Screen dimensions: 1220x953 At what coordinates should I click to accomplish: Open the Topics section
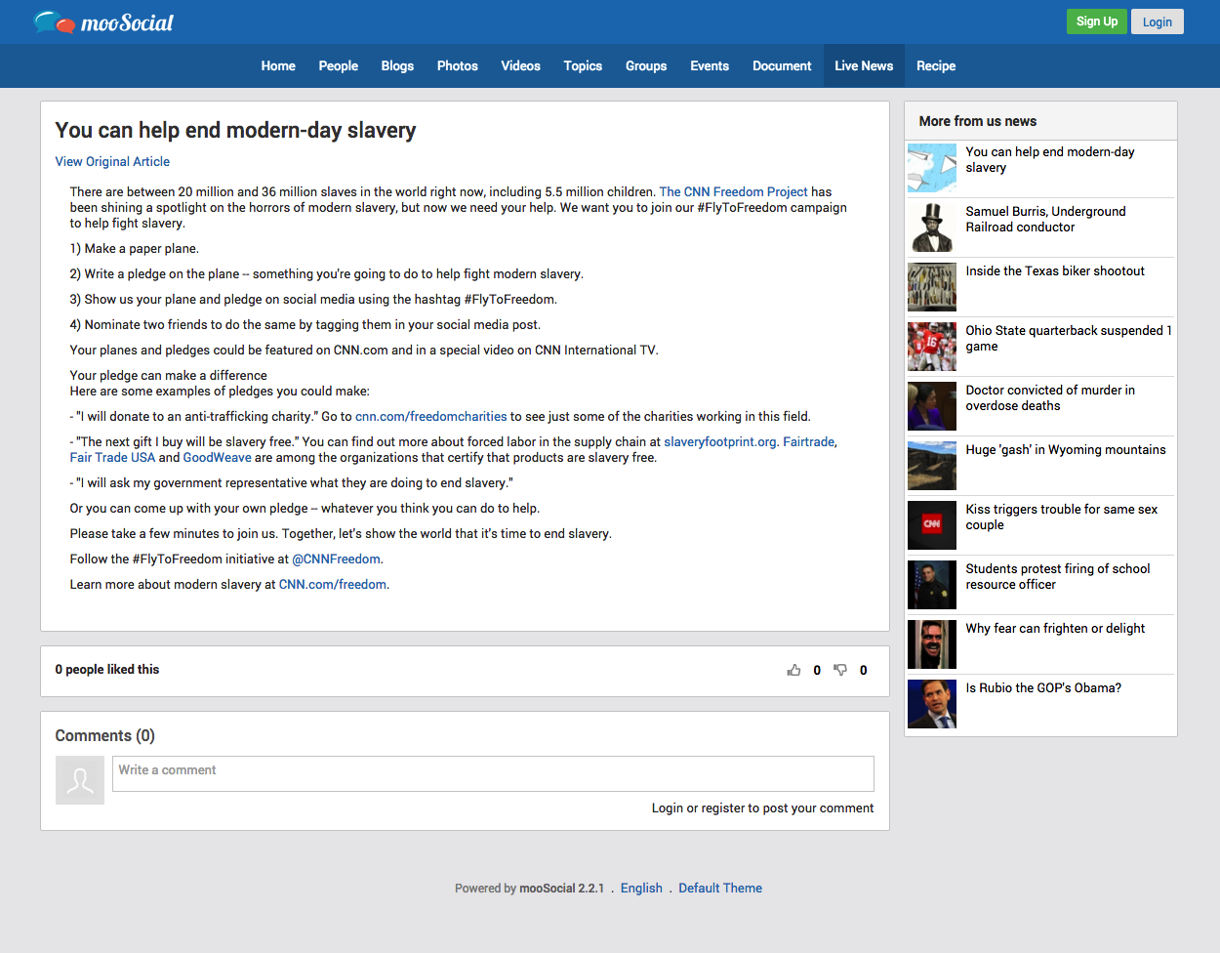(x=583, y=65)
